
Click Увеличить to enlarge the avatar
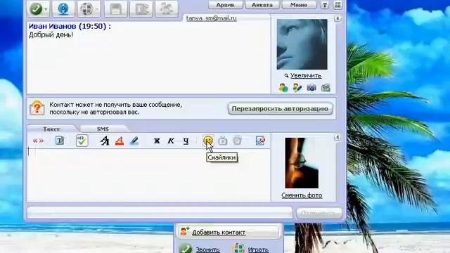tap(306, 75)
